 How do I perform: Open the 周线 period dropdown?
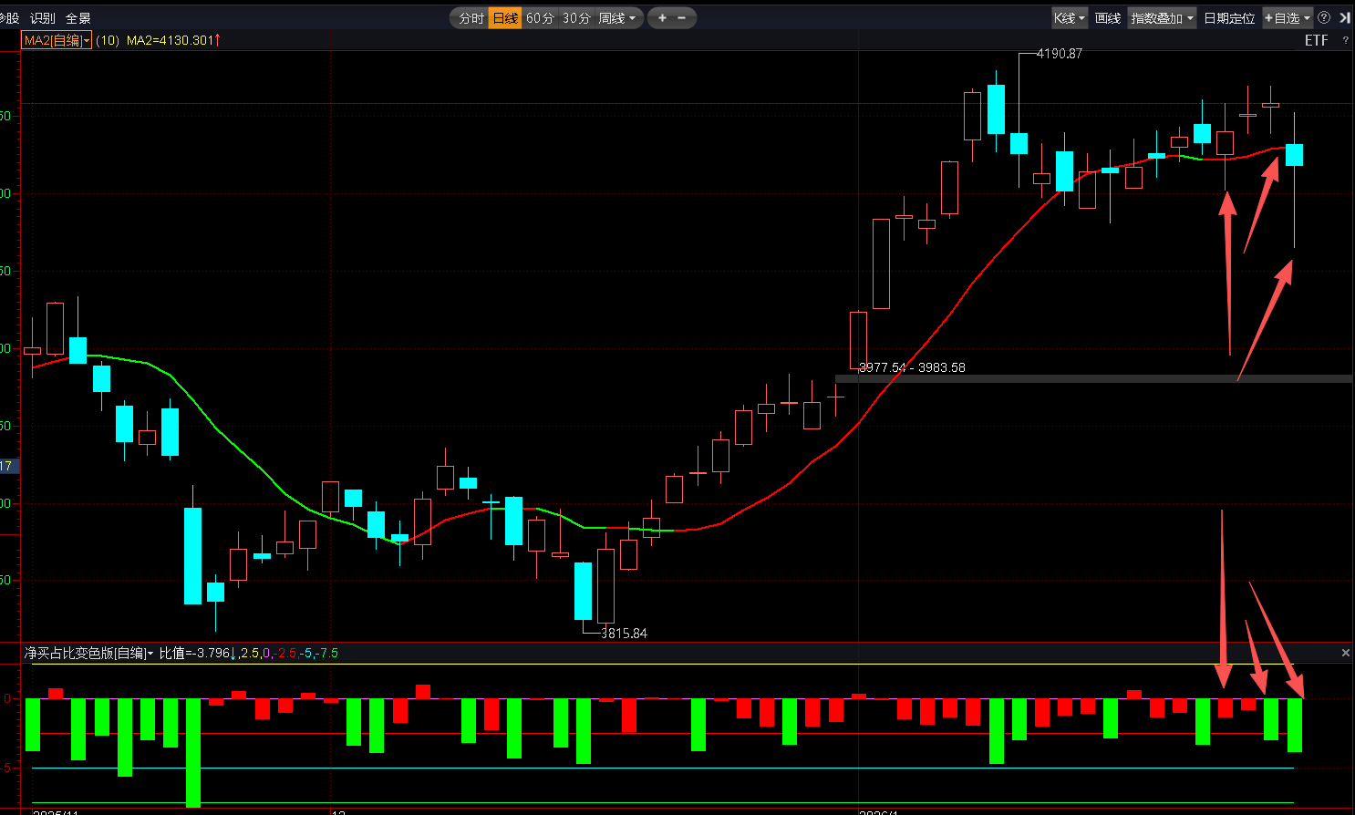pos(617,18)
